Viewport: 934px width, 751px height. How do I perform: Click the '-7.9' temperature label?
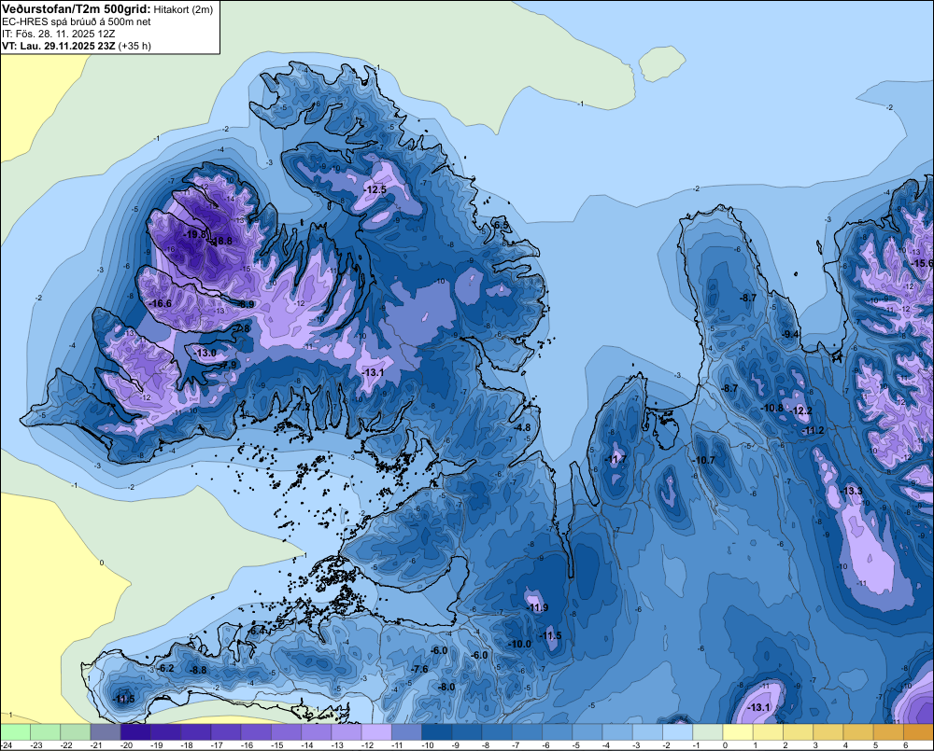228,365
